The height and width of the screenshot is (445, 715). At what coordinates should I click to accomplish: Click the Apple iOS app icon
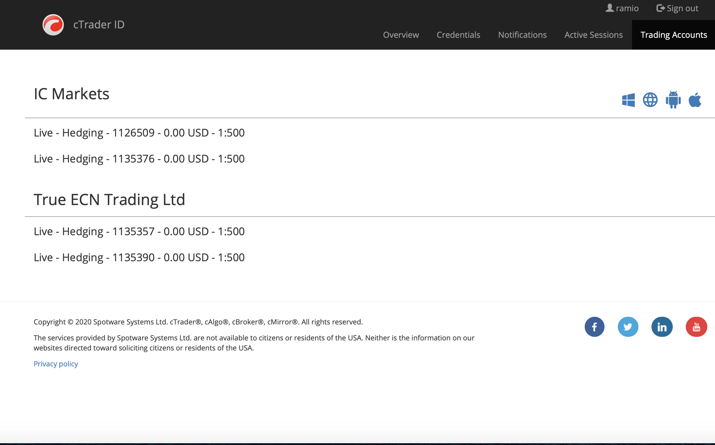click(x=695, y=100)
